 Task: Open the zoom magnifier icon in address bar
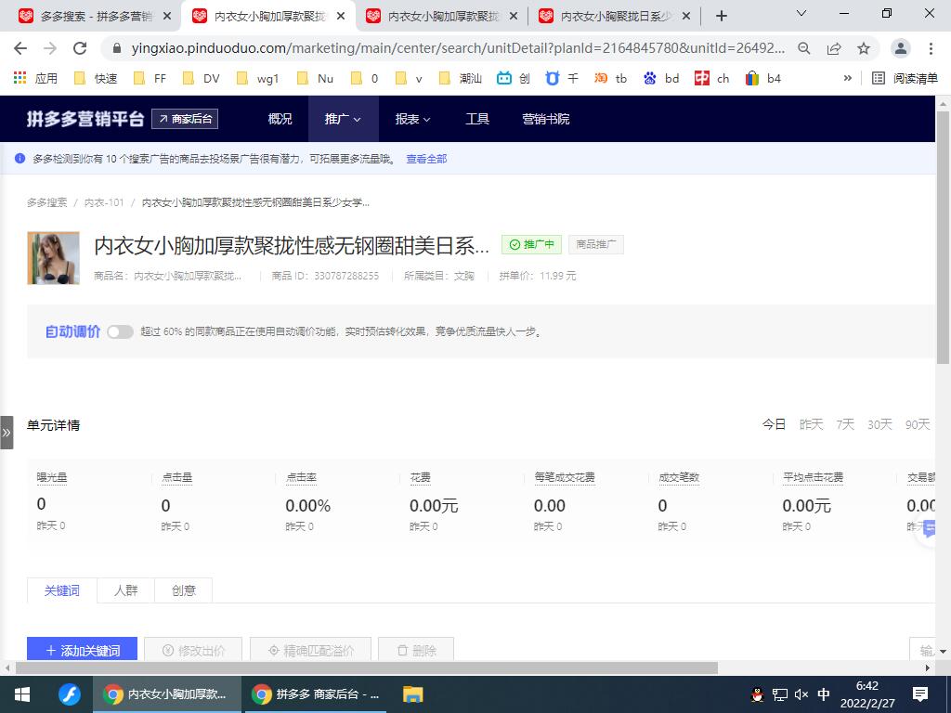pos(804,48)
